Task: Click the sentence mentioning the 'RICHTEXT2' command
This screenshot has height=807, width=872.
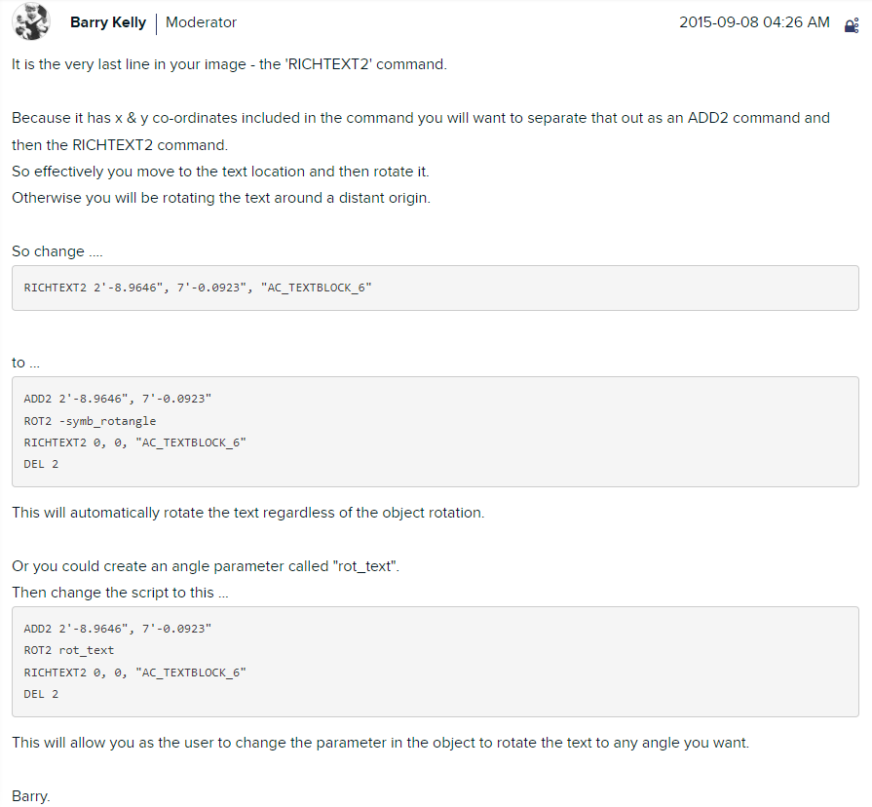Action: [x=229, y=65]
